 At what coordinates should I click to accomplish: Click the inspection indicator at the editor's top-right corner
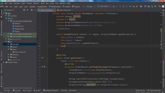(x=161, y=13)
